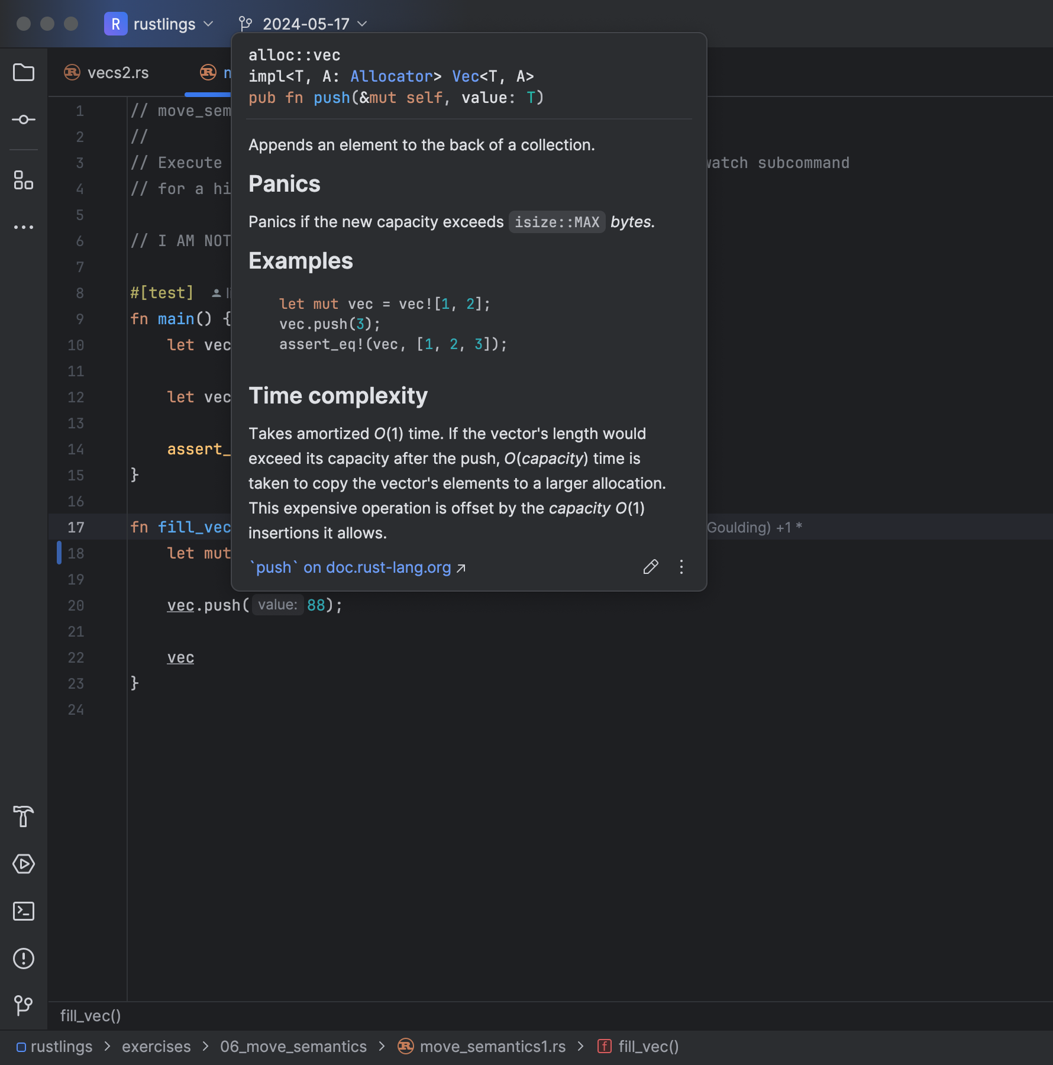Click the Rust icon beside move_semantics1.rs breadcrumb
Image resolution: width=1053 pixels, height=1065 pixels.
tap(405, 1046)
